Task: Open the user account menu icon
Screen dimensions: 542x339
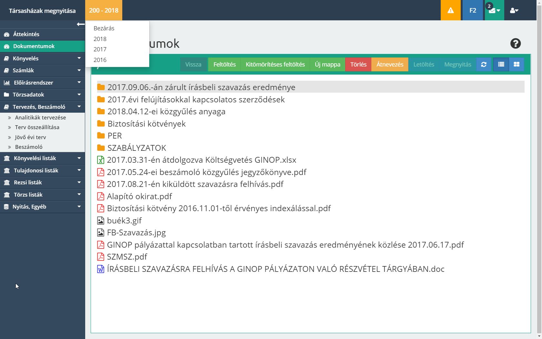Action: pos(514,10)
